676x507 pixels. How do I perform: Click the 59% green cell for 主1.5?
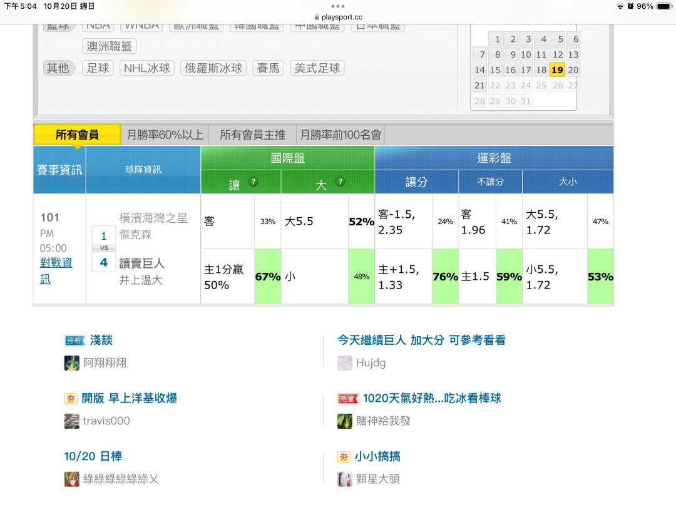click(509, 277)
